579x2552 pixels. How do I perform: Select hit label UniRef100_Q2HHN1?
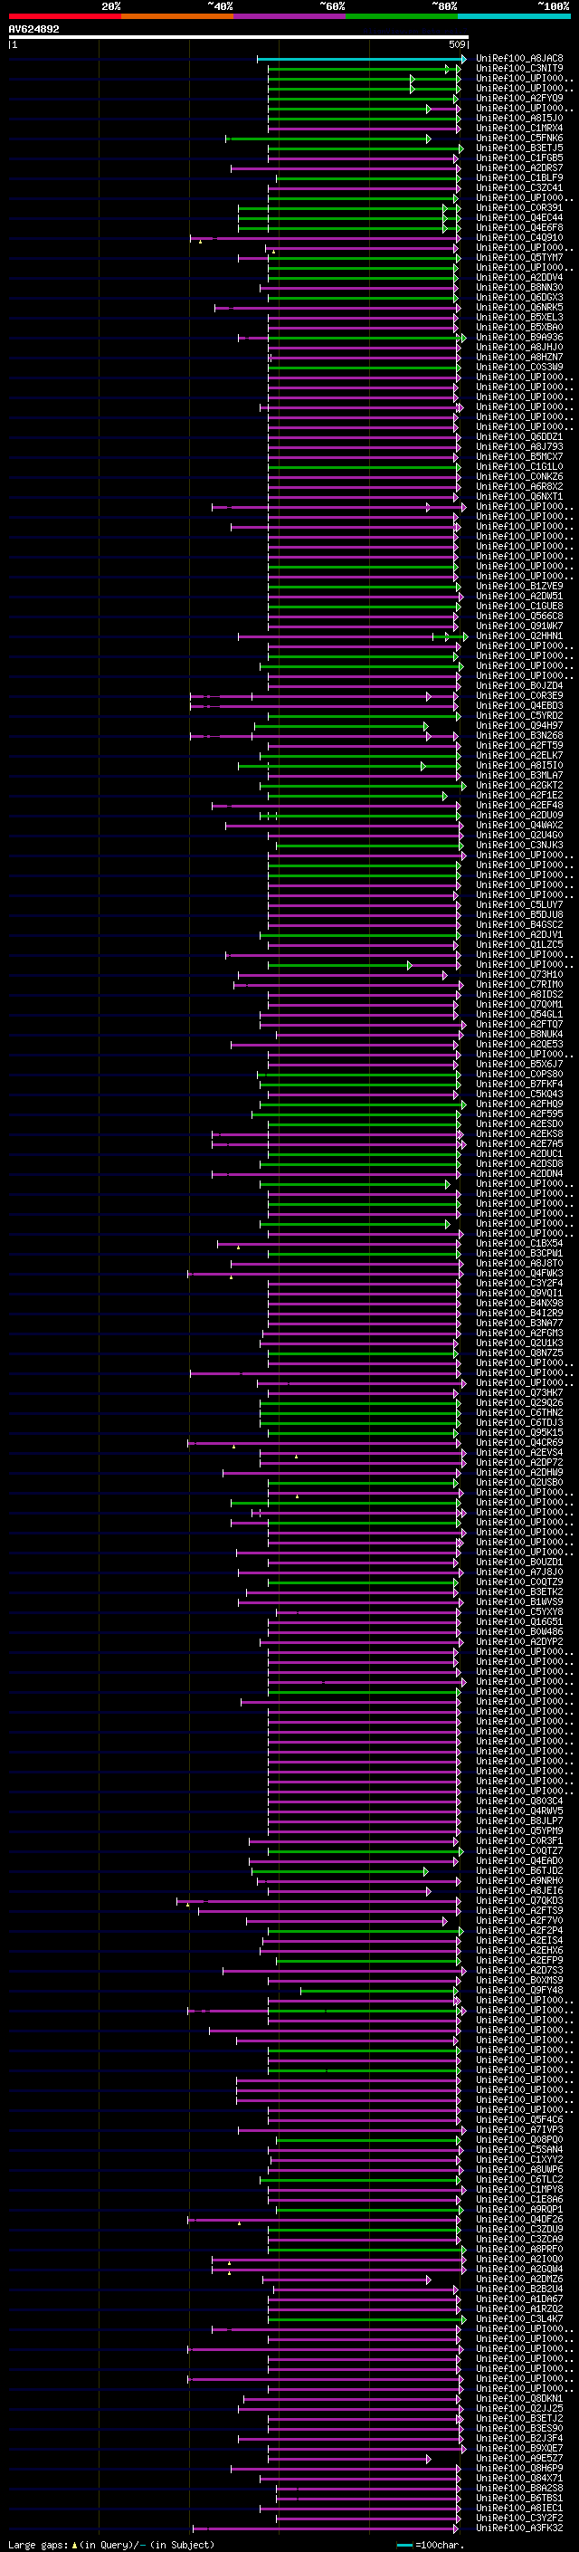[519, 636]
